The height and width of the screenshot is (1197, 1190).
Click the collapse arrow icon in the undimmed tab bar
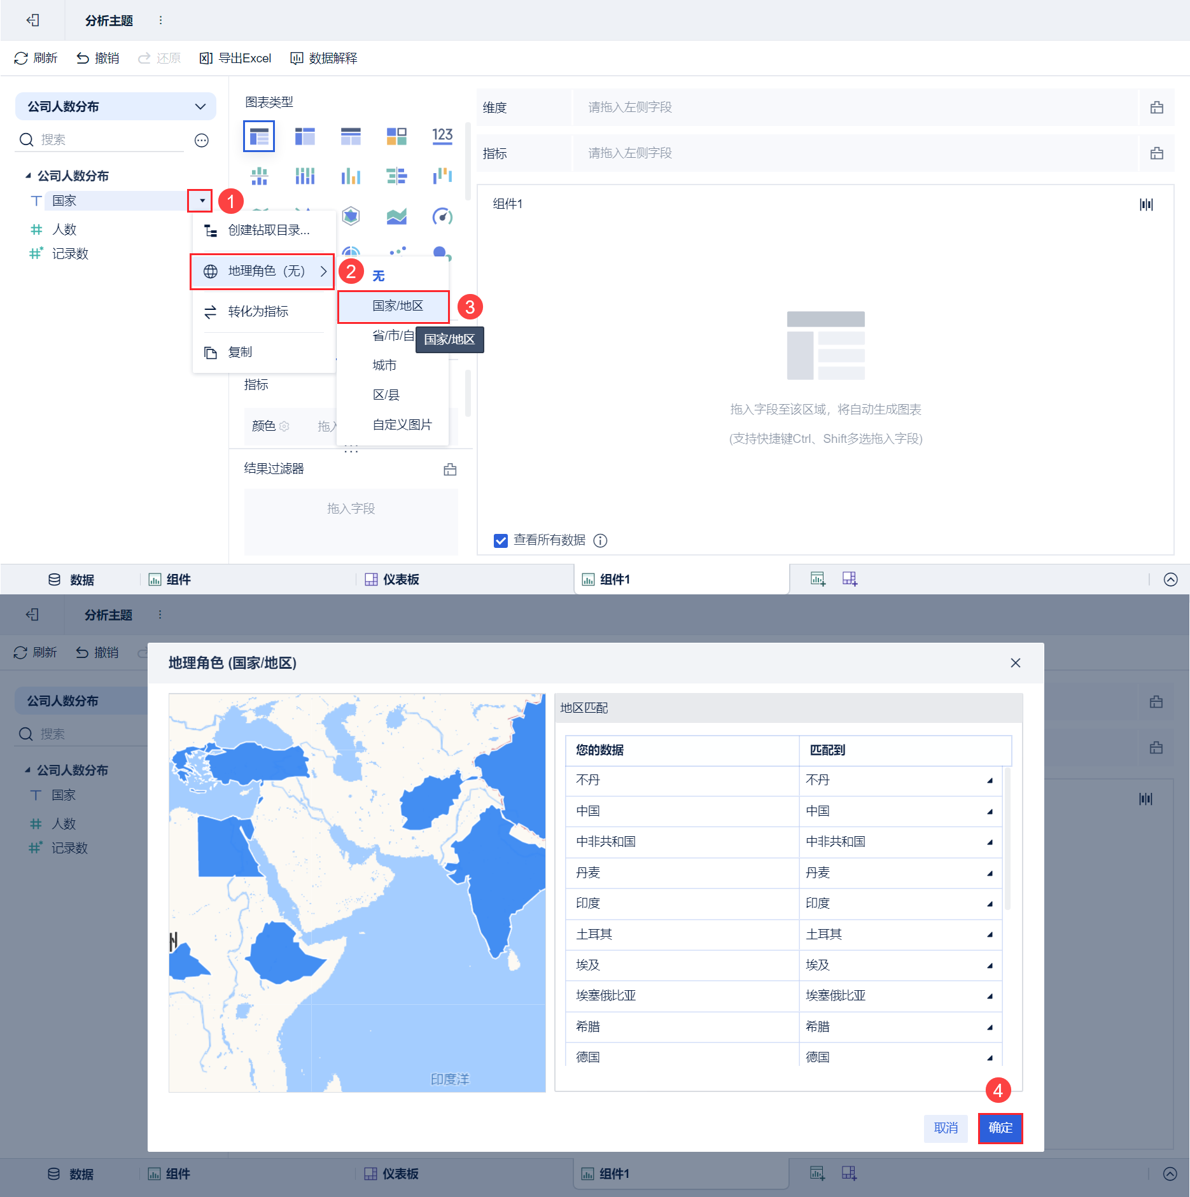(x=1170, y=579)
